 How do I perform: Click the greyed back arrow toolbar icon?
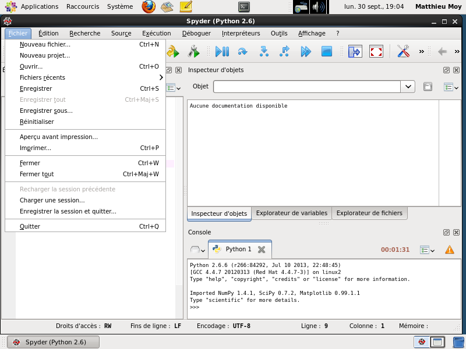[442, 52]
